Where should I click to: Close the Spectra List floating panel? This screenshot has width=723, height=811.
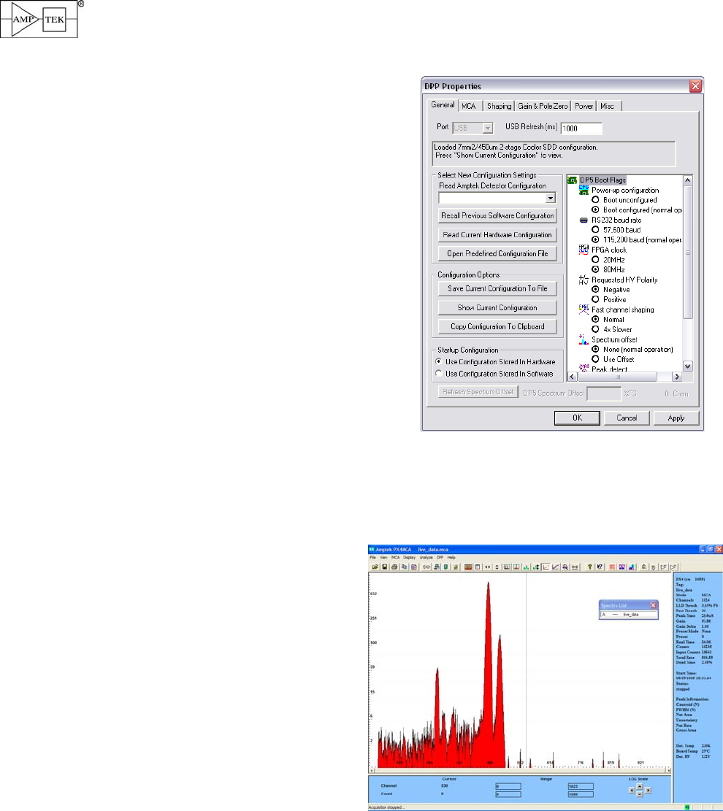[x=653, y=605]
